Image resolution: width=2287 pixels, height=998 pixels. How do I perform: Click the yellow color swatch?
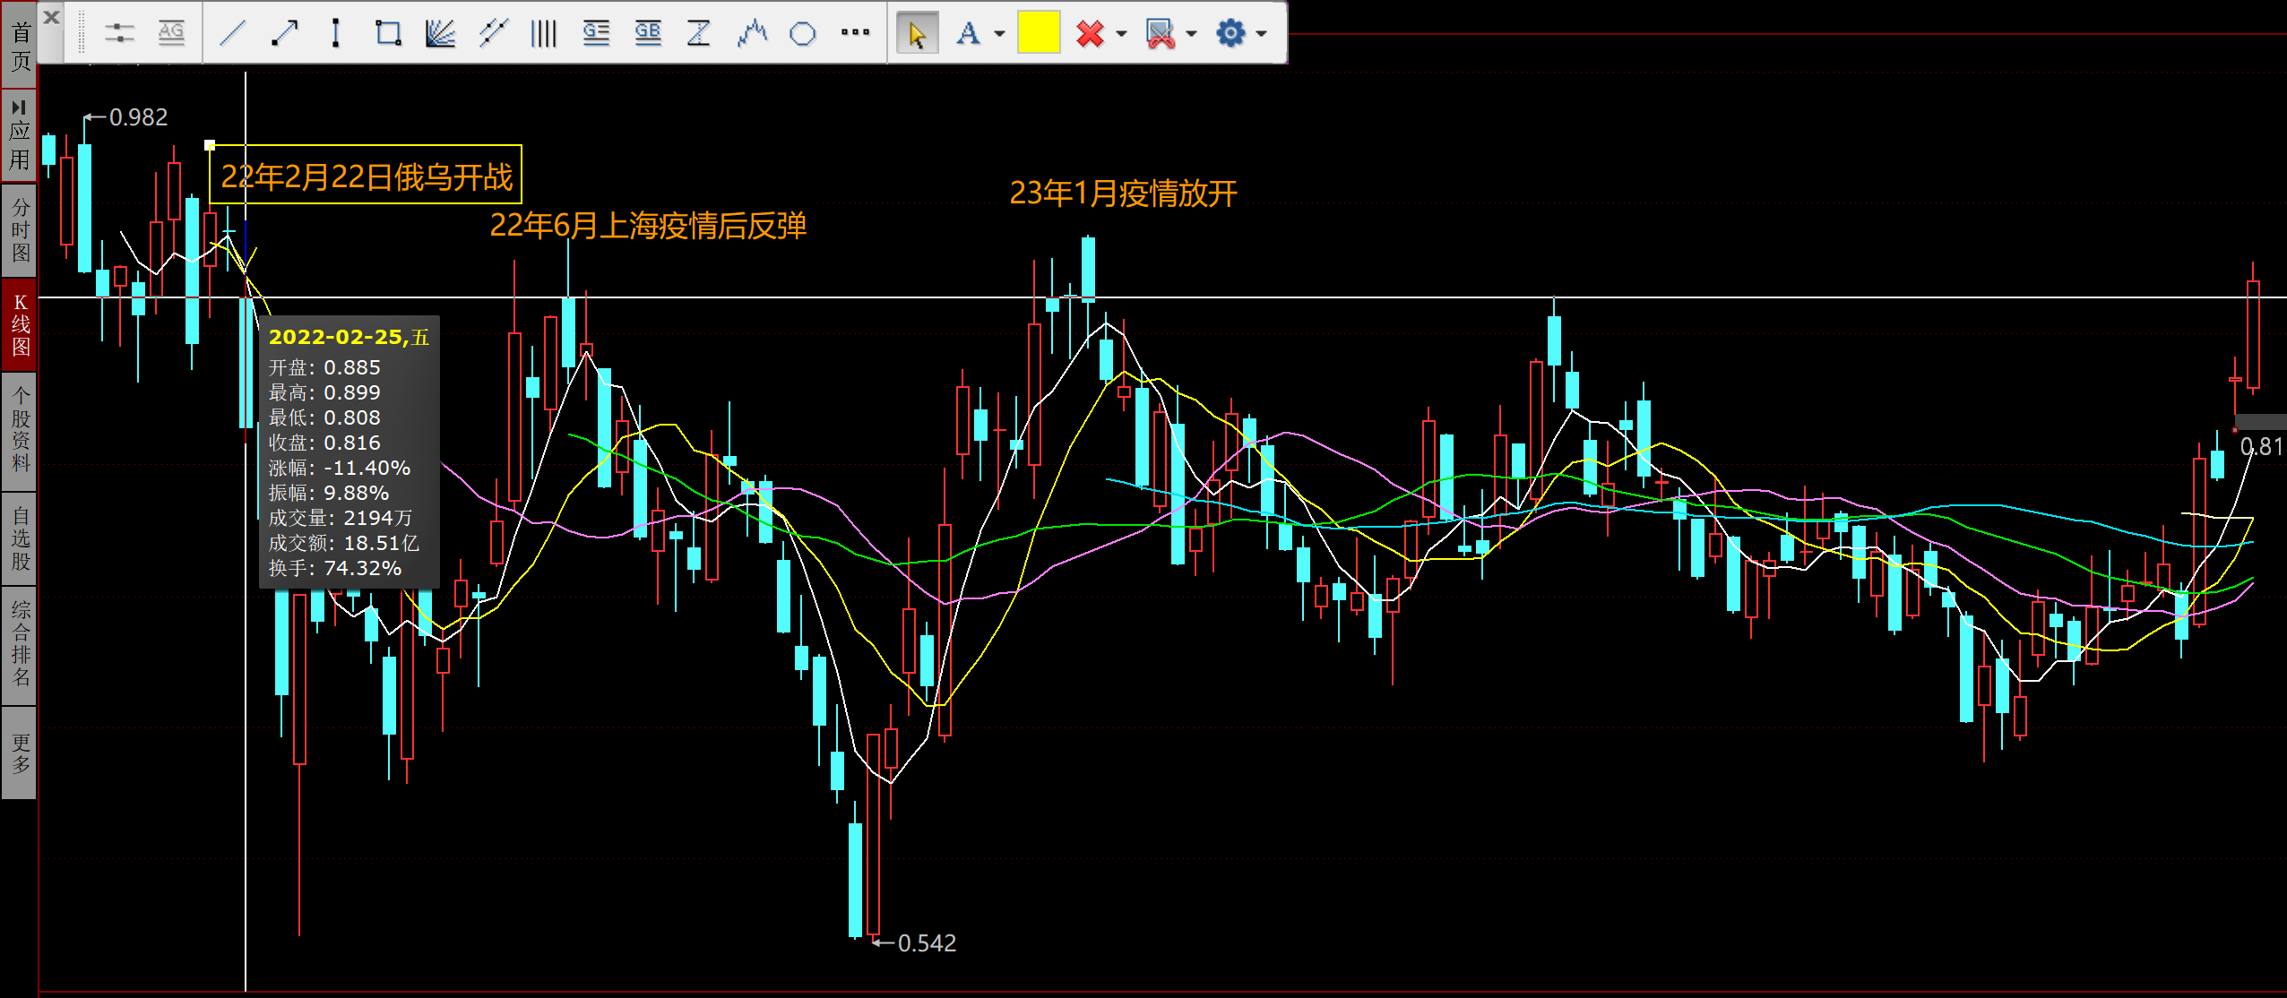point(1039,34)
